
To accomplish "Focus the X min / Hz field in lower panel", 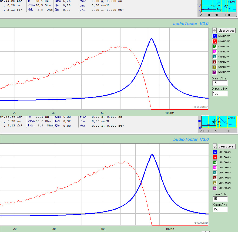I will (220, 199).
